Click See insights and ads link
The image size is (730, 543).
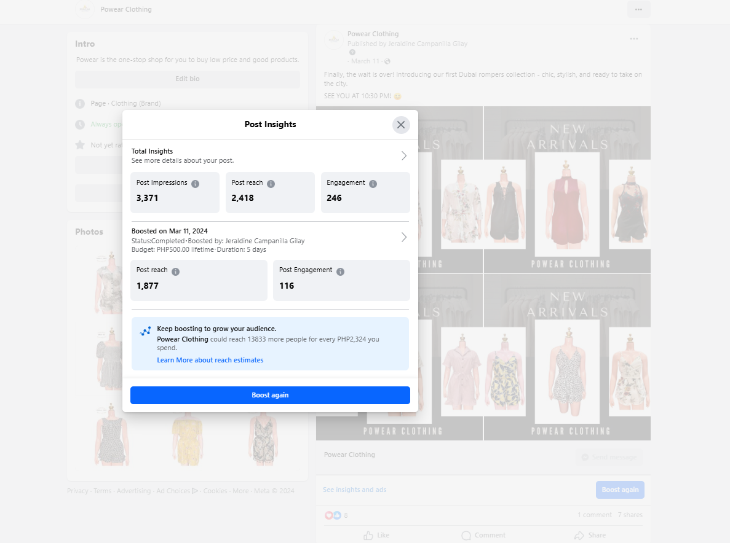coord(354,490)
